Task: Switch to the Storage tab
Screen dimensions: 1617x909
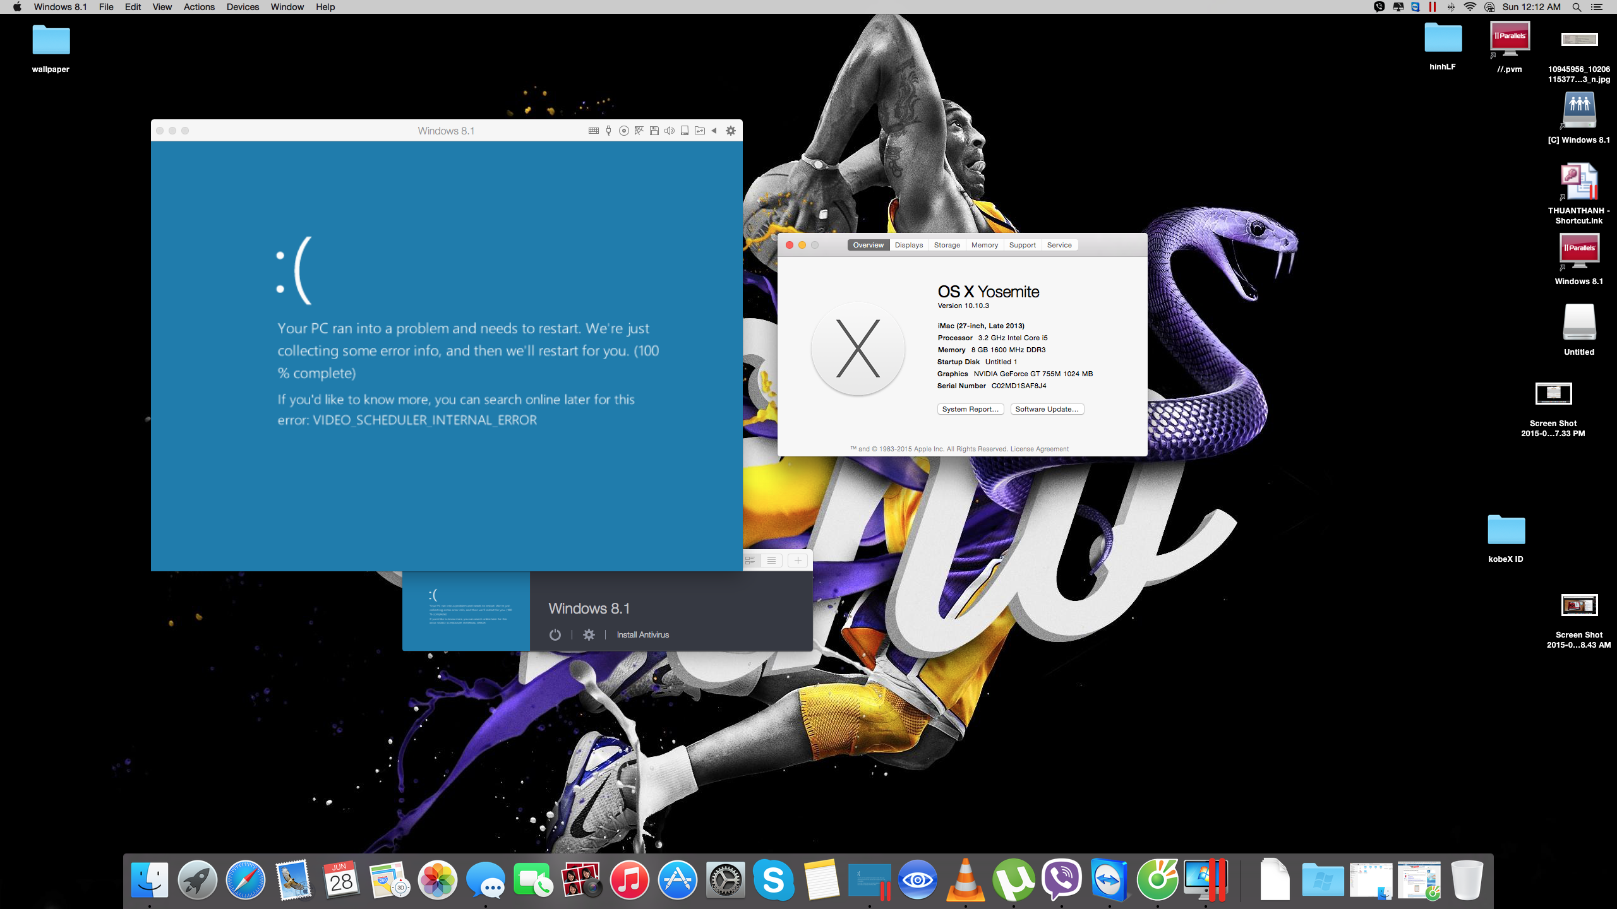Action: coord(947,245)
